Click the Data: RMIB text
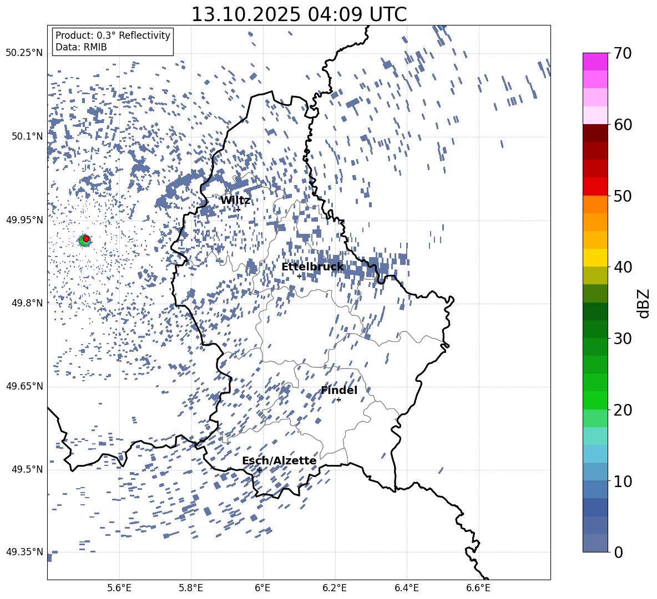The width and height of the screenshot is (657, 599). tap(81, 47)
